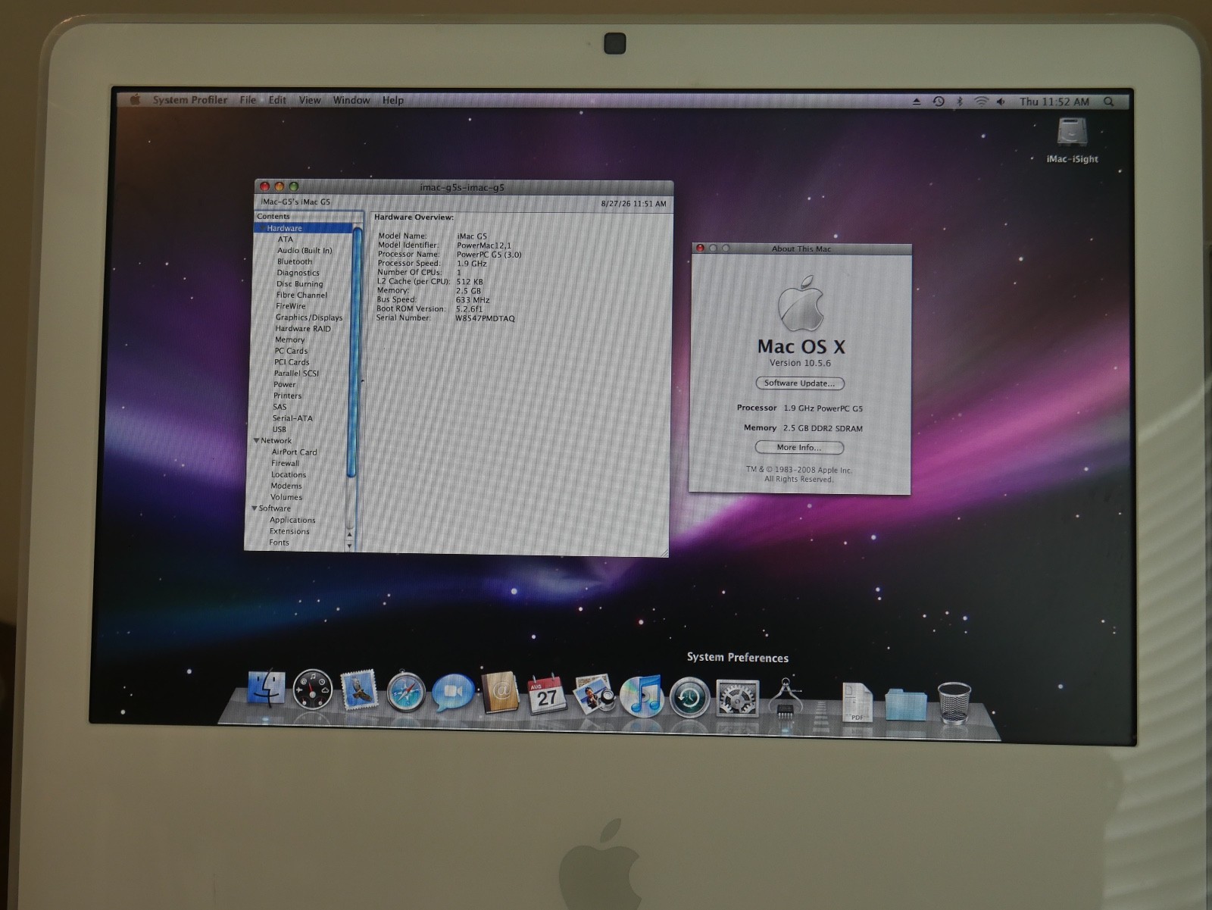Open the AirPort Wi-Fi menu

981,102
